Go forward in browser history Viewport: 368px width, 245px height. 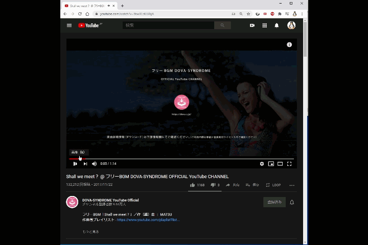coord(73,14)
